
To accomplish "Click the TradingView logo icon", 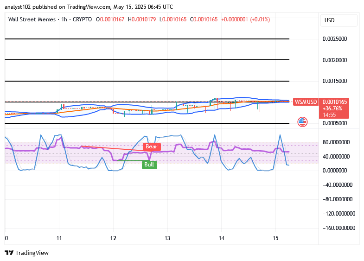I will [x=9, y=253].
